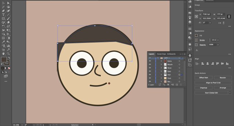234x126 pixels.
Task: Click the fx effects icon
Action: click(x=197, y=50)
